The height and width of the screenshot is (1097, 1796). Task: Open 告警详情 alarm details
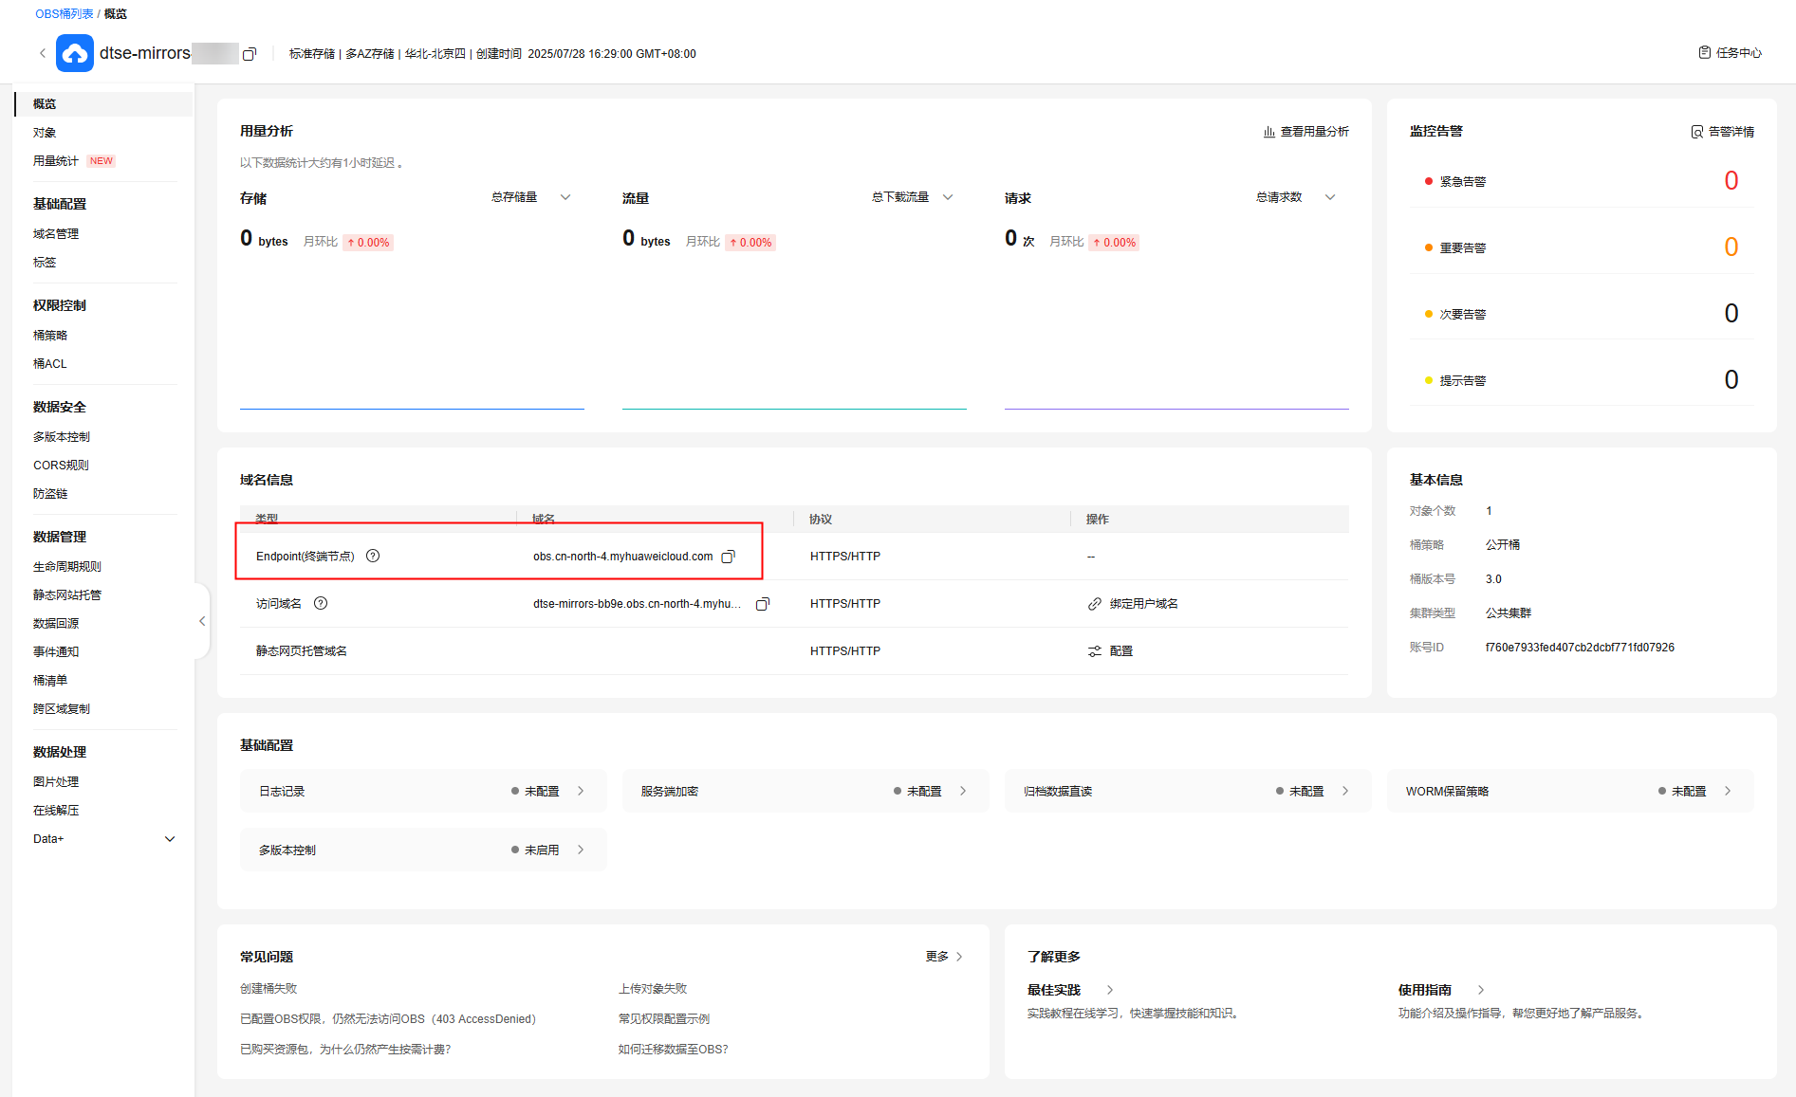click(1722, 132)
